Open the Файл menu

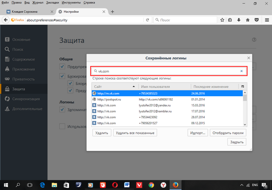point(5,3)
